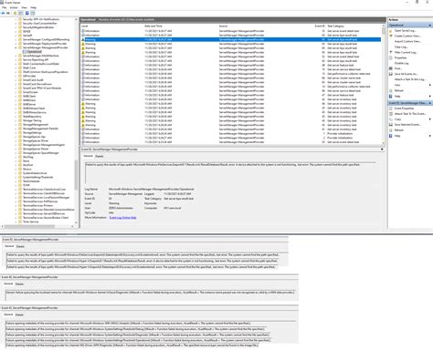Click the Event Log Online Help link
This screenshot has height=350, width=433.
(x=122, y=218)
